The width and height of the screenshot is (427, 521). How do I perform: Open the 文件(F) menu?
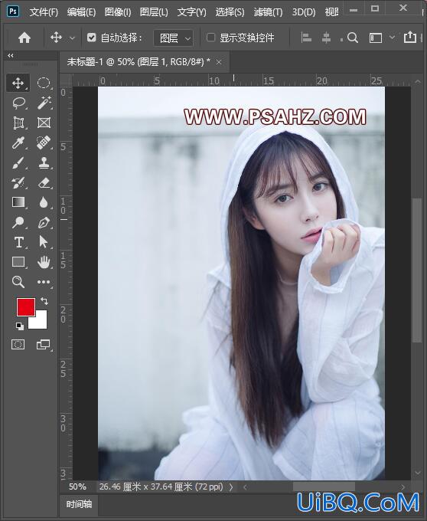pyautogui.click(x=44, y=12)
